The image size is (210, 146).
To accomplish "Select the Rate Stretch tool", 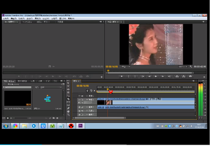I will click(x=68, y=96).
